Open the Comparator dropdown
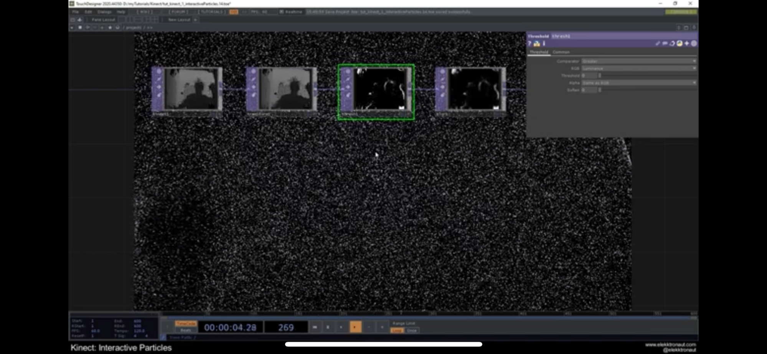 click(638, 61)
